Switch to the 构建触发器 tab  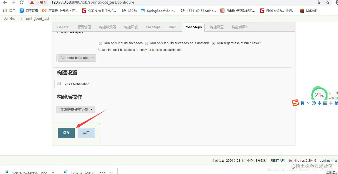tap(108, 27)
